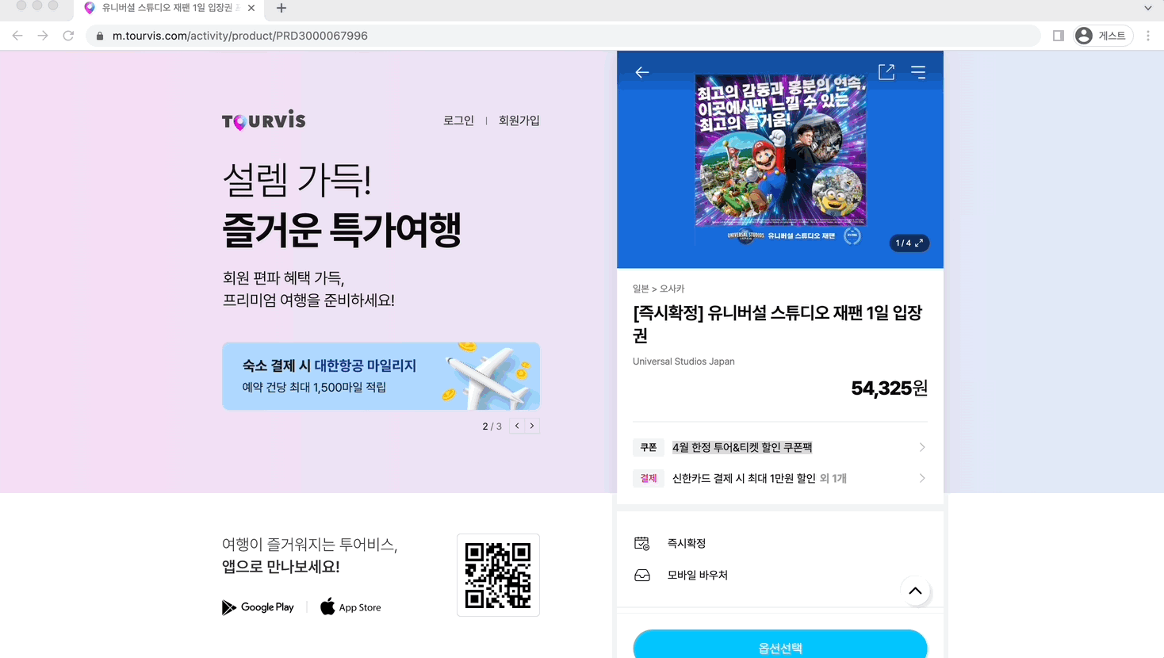The image size is (1164, 658).
Task: Open the 4월 한정 coupon row chevron
Action: (x=922, y=447)
